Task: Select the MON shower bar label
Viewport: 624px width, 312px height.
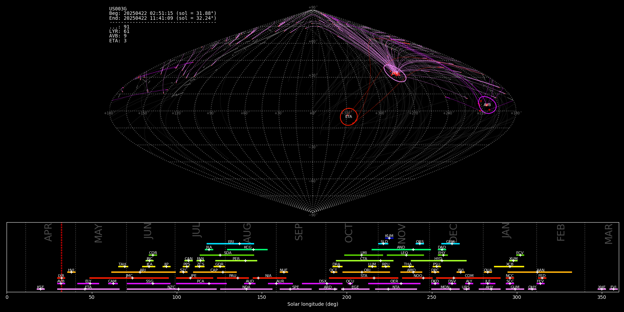Action: pos(445,287)
